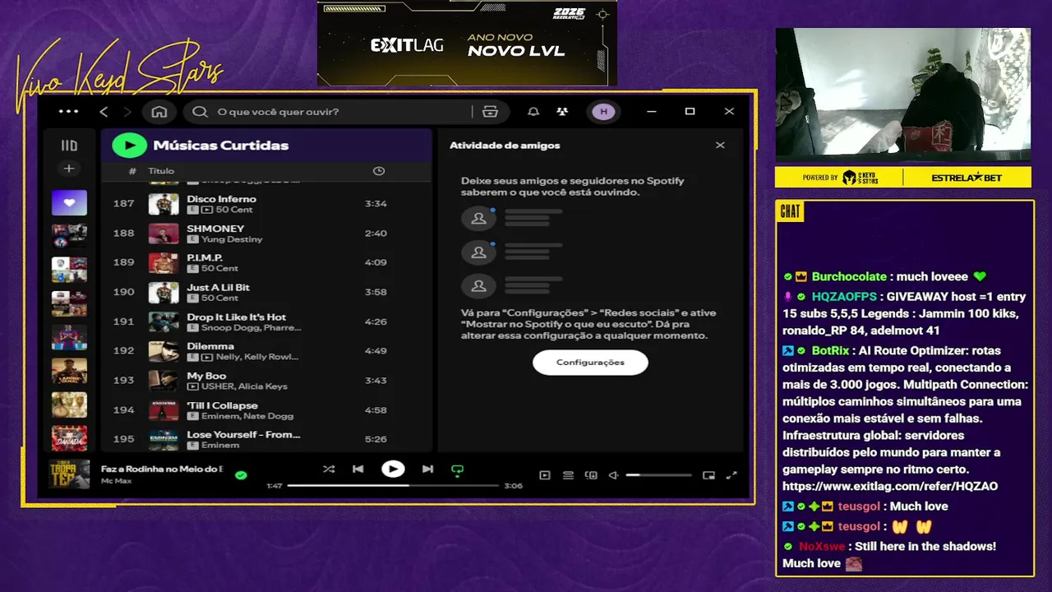
Task: Click the 'Título' column header
Action: [x=161, y=171]
